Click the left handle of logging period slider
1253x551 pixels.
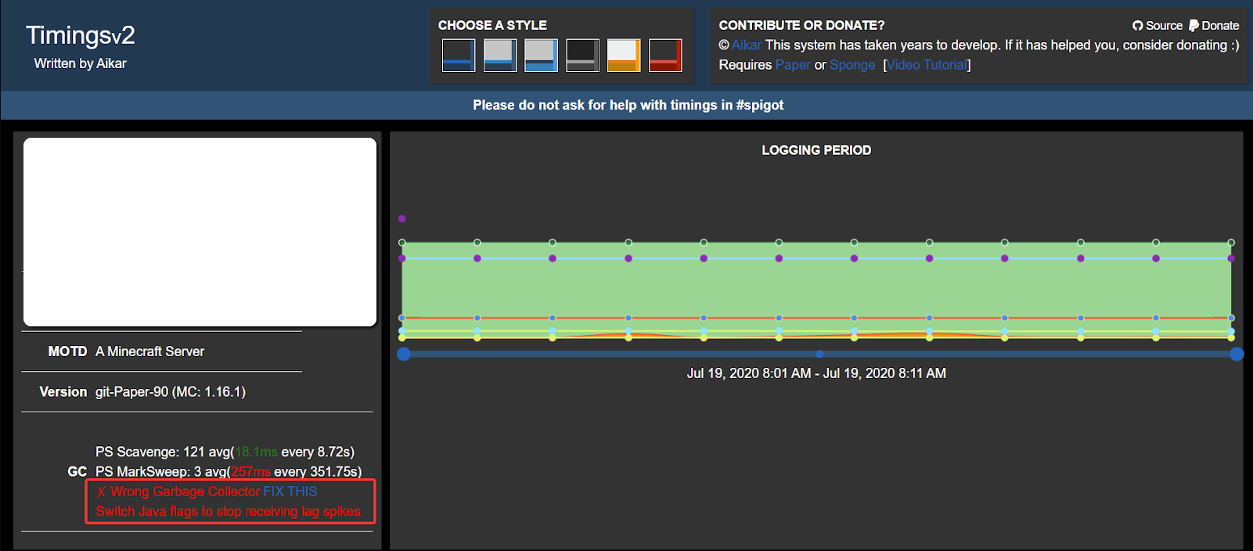(404, 354)
